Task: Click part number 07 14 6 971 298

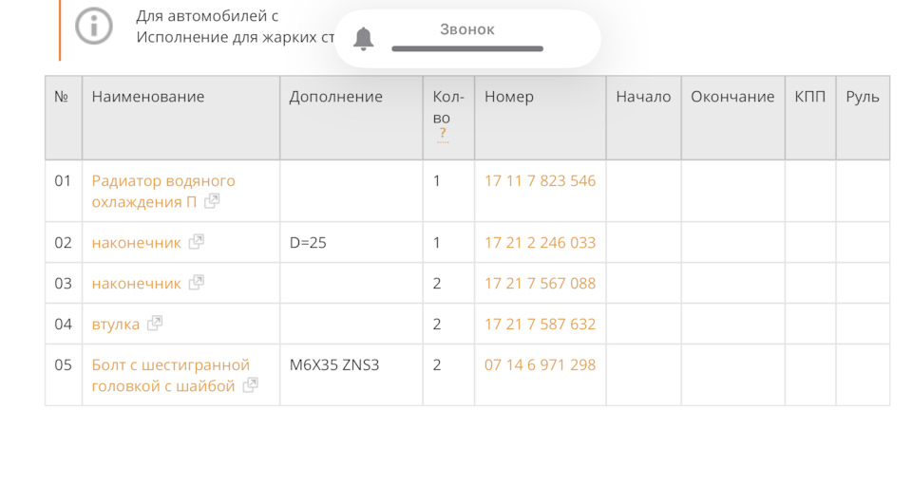Action: [540, 364]
